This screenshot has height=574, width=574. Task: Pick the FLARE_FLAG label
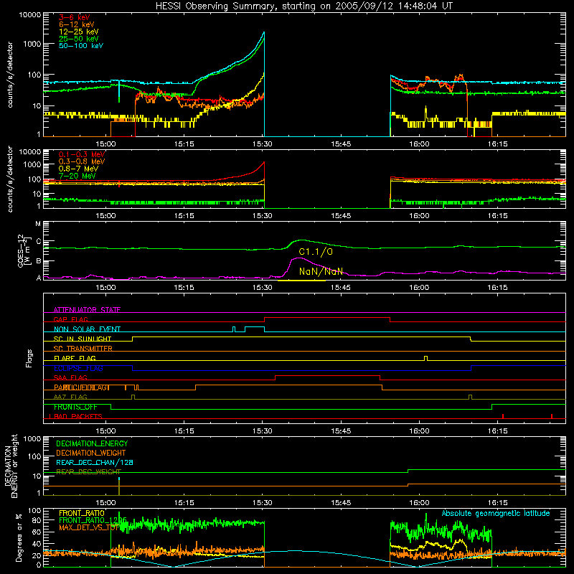click(75, 358)
